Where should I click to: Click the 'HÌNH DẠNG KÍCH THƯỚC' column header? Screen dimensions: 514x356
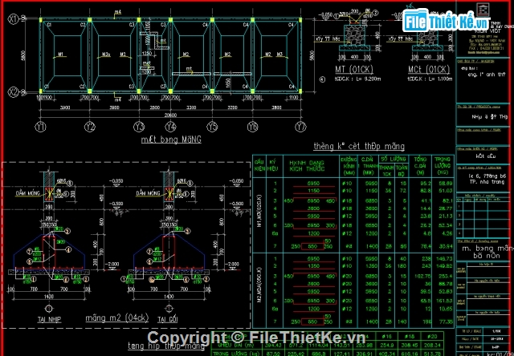point(307,166)
